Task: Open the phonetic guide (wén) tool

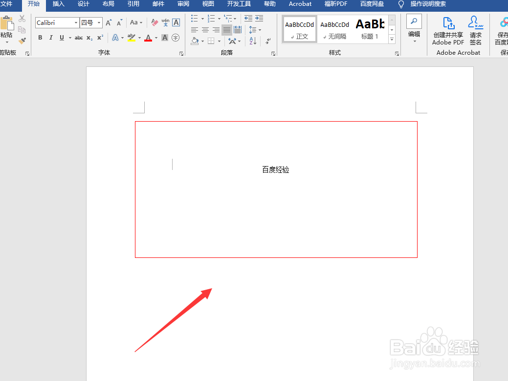Action: 165,22
